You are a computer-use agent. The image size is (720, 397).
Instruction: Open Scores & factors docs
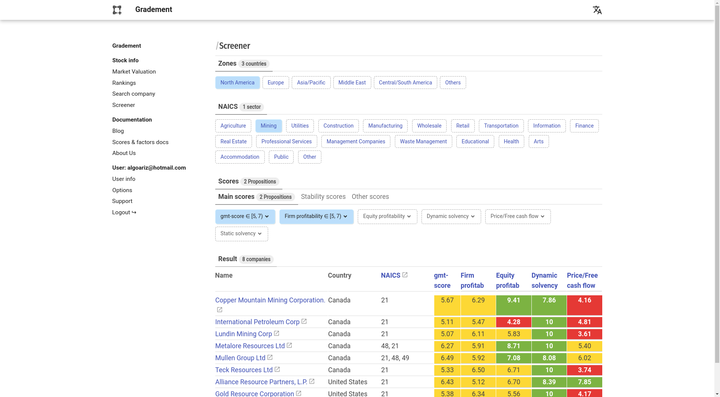pyautogui.click(x=140, y=142)
